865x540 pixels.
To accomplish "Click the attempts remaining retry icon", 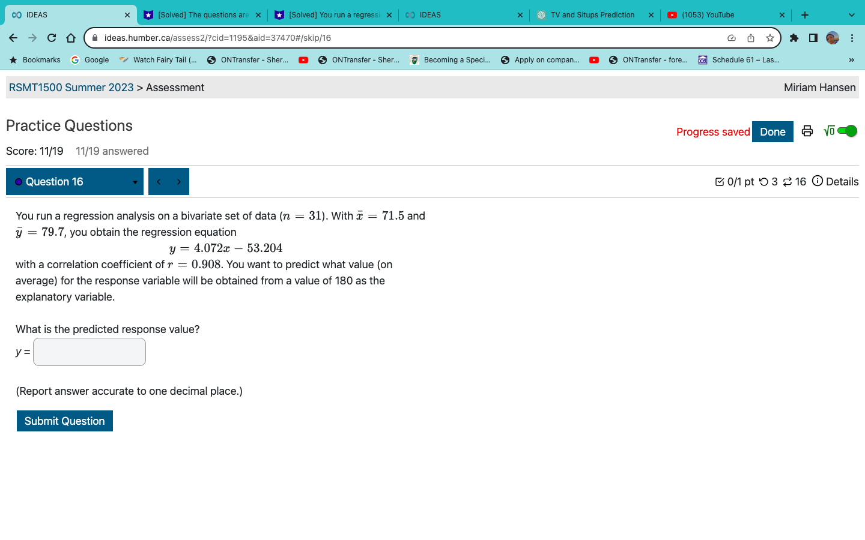I will click(x=764, y=181).
